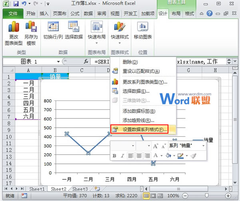Click insert new worksheet tab icon
Screen dimensions: 240x201
click(97, 189)
